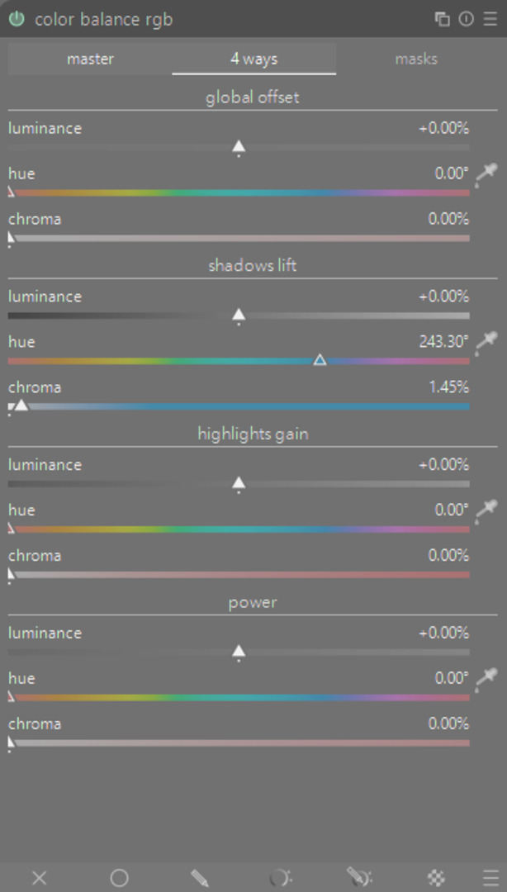The height and width of the screenshot is (892, 507).
Task: Turn blending off with the X icon
Action: (x=39, y=878)
